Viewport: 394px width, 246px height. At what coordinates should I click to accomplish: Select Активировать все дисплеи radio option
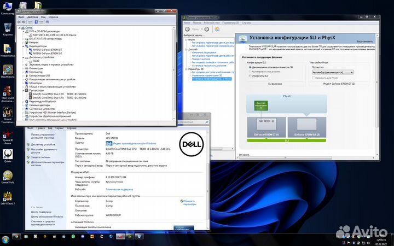click(x=250, y=72)
